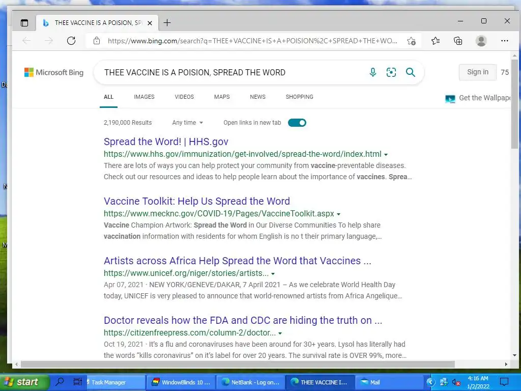Open Rewards points counter 75
The height and width of the screenshot is (391, 521).
pos(504,72)
